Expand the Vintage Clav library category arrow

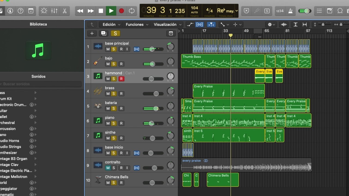click(x=35, y=165)
